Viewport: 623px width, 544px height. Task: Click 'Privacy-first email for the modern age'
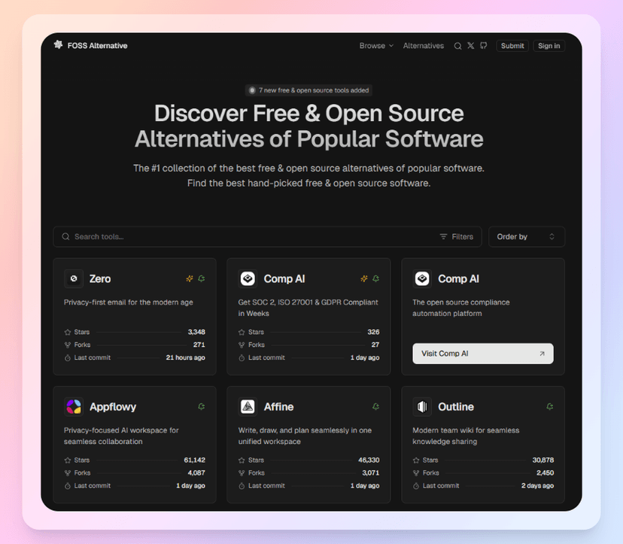[x=129, y=302]
